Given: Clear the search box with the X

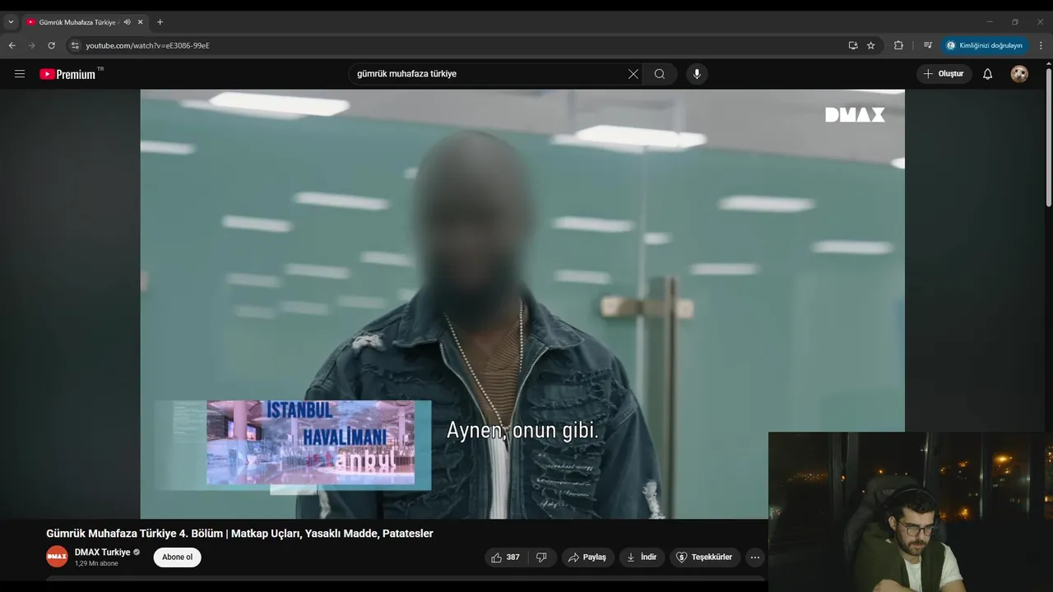Looking at the screenshot, I should [633, 74].
